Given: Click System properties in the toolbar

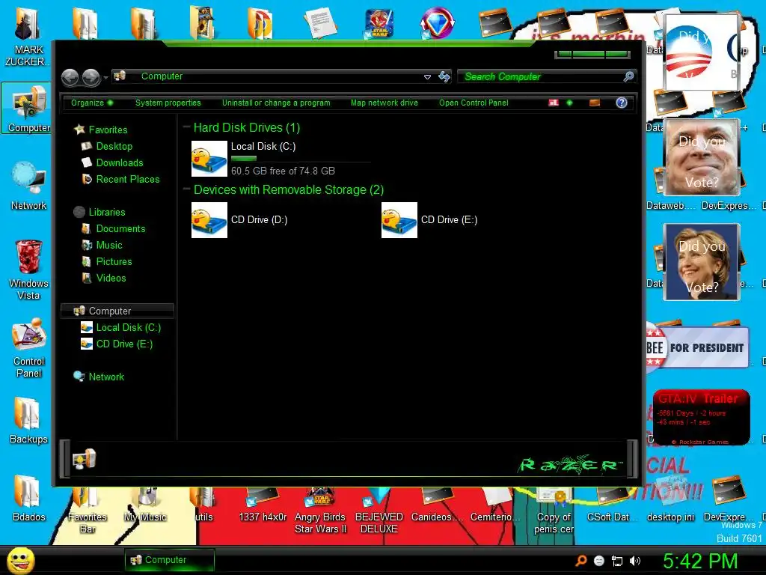Looking at the screenshot, I should [168, 103].
